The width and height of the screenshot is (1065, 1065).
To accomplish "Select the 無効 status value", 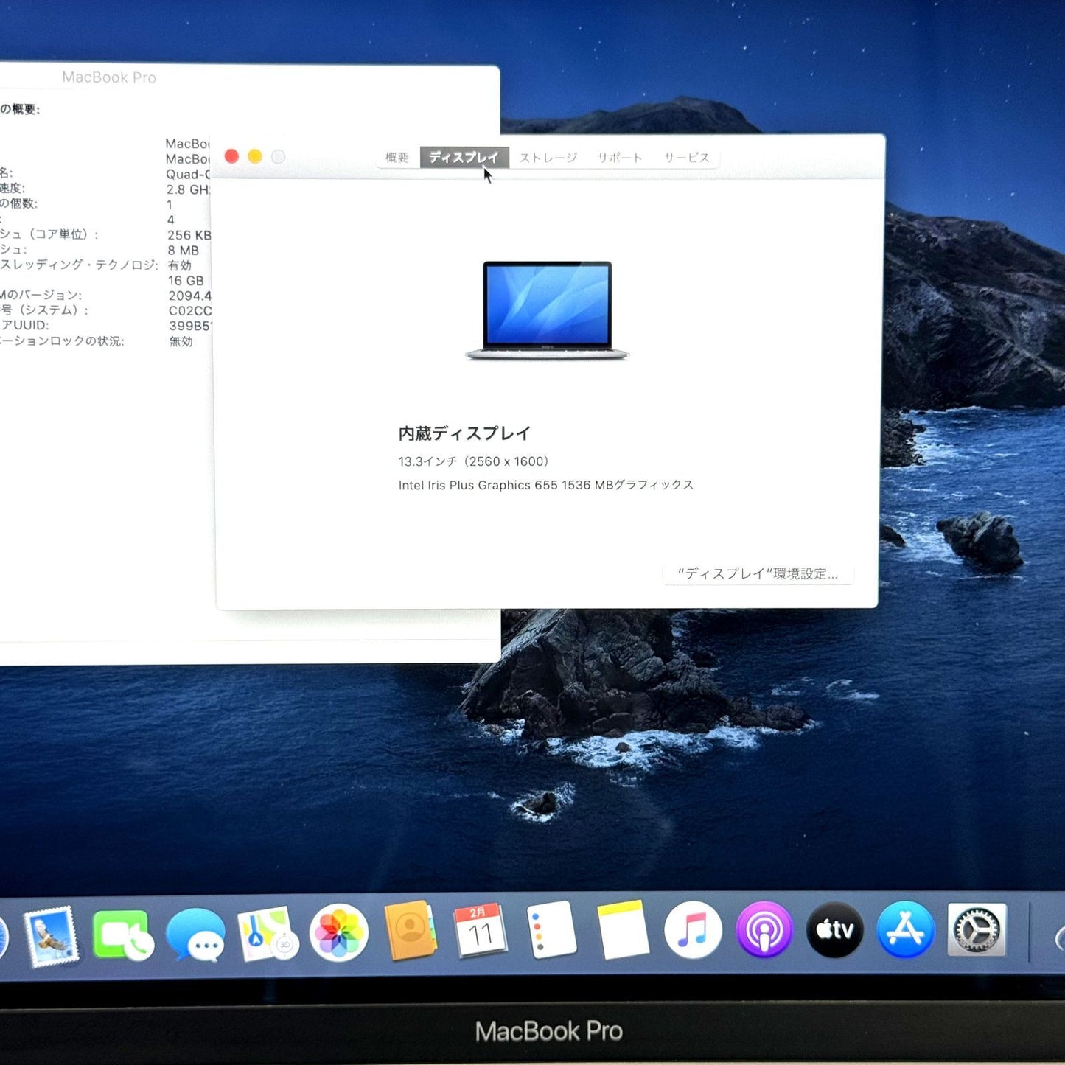I will click(181, 341).
